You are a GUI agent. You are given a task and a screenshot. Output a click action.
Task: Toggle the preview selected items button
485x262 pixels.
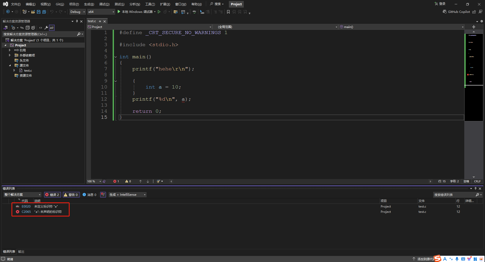click(x=52, y=28)
